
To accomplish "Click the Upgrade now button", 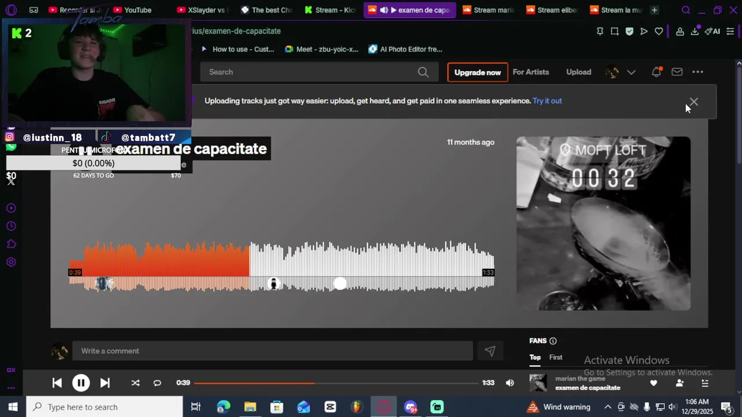I will point(478,72).
